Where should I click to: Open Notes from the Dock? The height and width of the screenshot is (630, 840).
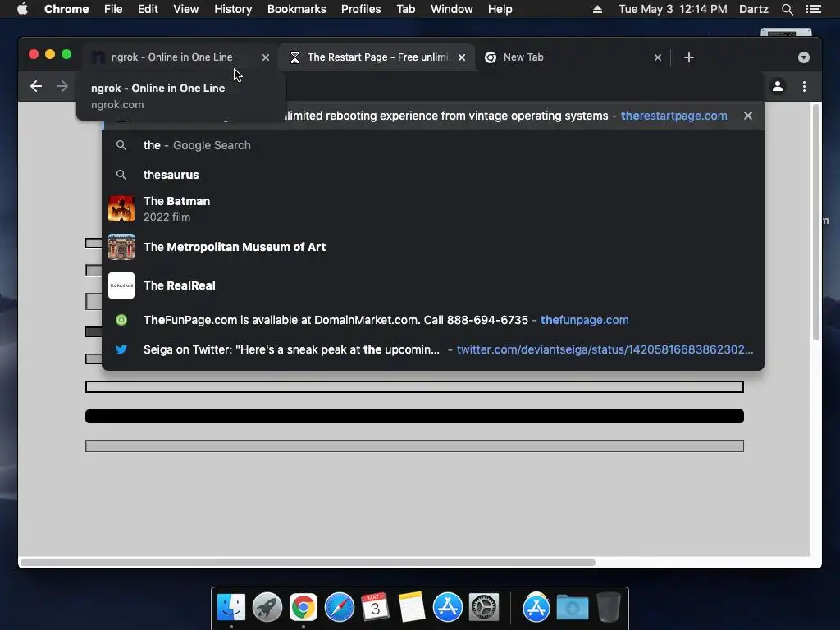point(412,608)
